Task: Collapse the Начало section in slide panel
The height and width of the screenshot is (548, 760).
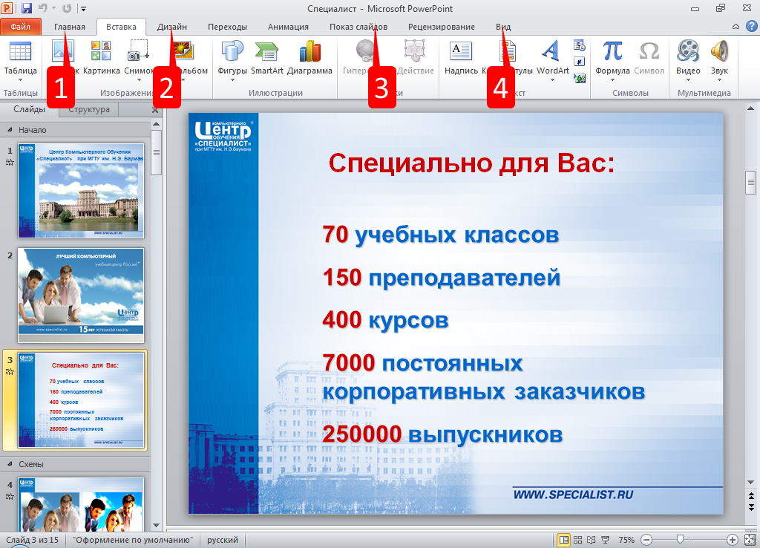Action: (x=10, y=130)
